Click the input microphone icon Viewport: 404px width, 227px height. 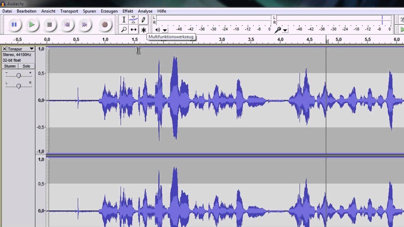pos(278,30)
